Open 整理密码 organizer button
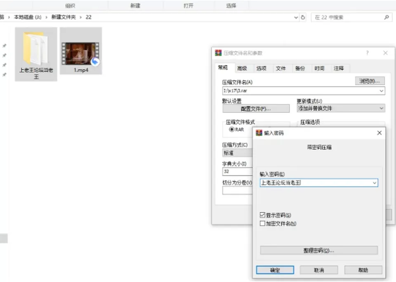396x282 pixels. point(319,250)
